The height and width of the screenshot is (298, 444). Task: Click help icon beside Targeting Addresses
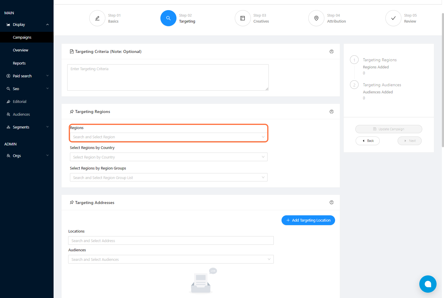pyautogui.click(x=332, y=203)
